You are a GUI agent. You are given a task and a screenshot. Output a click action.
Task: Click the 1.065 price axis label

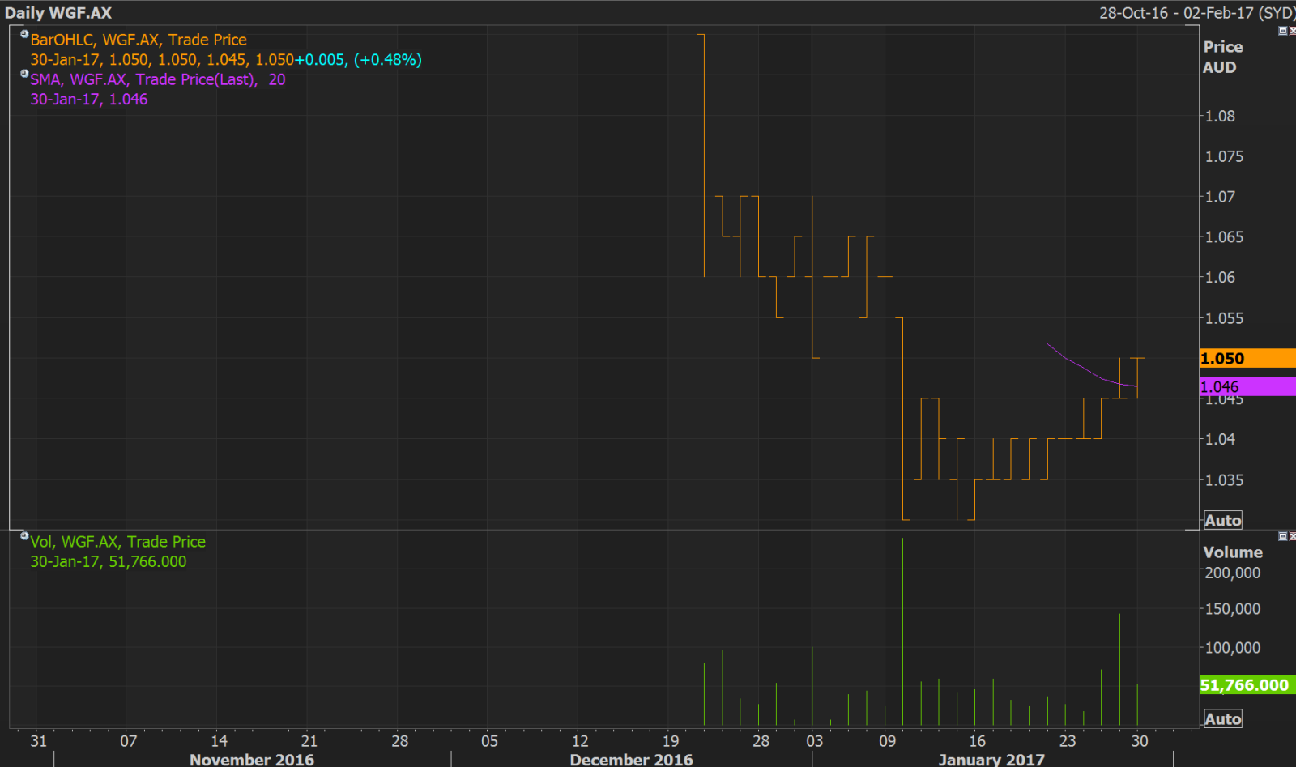coord(1224,237)
